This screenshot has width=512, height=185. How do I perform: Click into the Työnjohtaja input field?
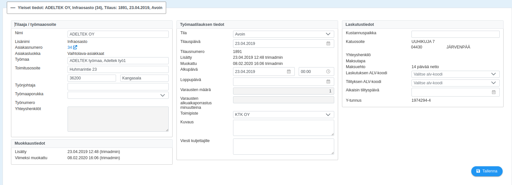point(118,87)
